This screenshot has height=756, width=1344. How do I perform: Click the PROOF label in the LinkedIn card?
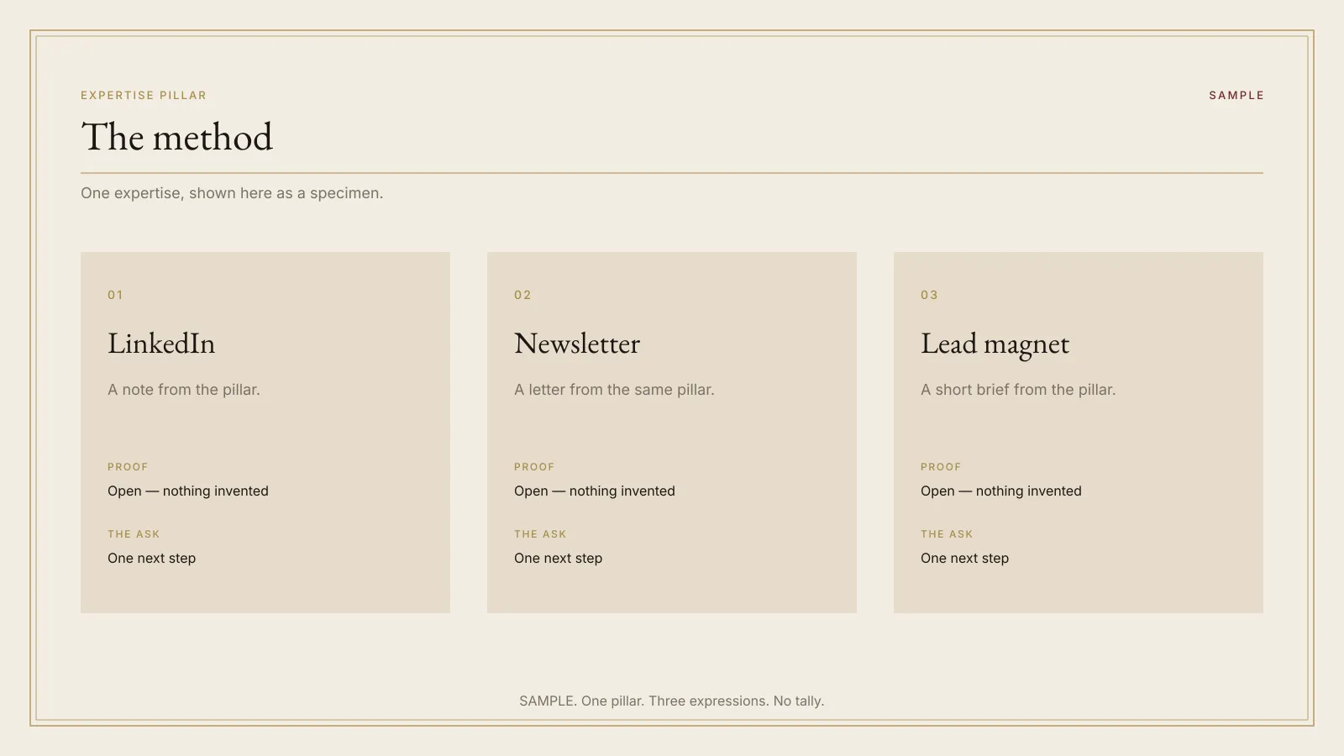click(x=128, y=467)
